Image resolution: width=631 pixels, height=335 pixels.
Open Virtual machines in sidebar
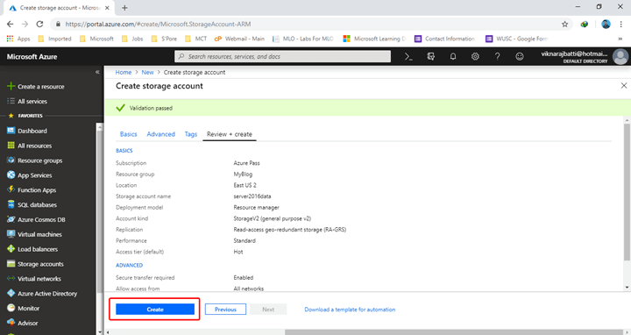[34, 234]
